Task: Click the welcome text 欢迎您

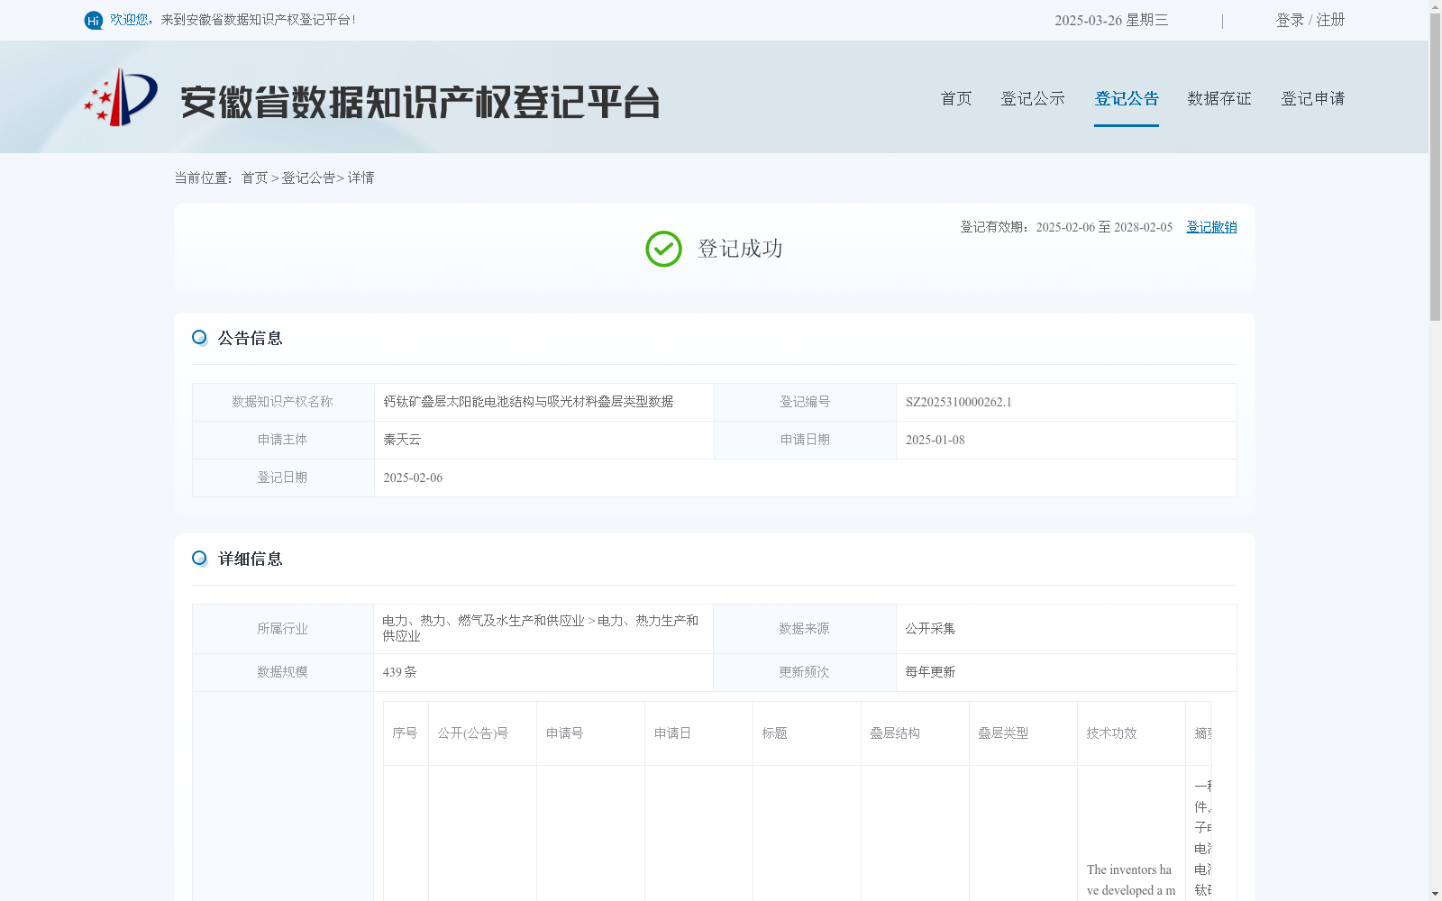Action: [129, 20]
